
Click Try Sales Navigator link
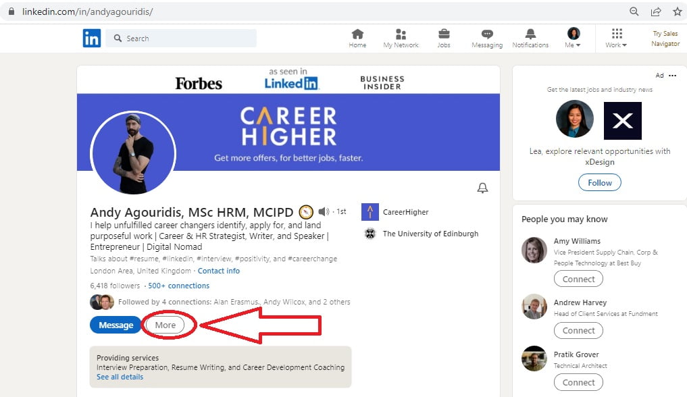coord(665,38)
